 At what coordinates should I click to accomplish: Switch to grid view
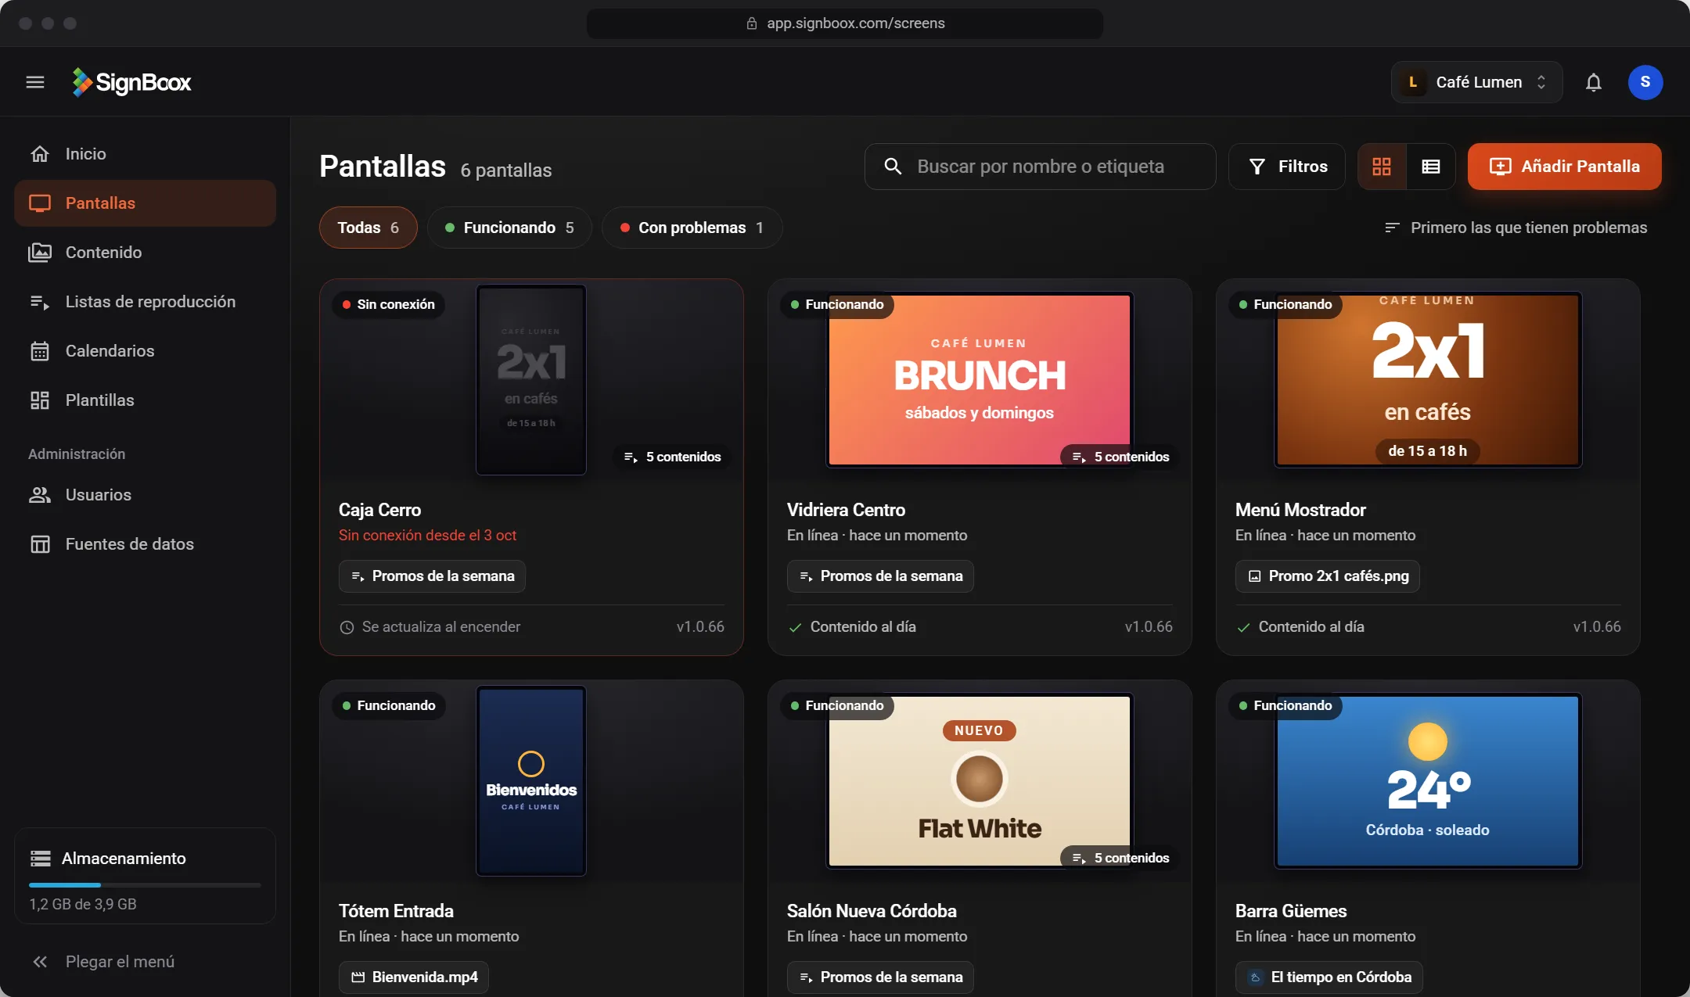(1382, 167)
